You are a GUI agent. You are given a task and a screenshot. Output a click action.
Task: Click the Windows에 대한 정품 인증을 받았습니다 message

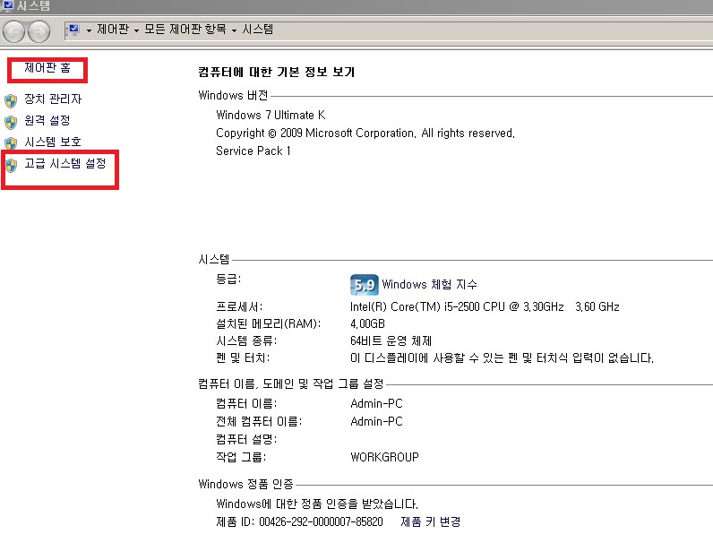tap(317, 504)
